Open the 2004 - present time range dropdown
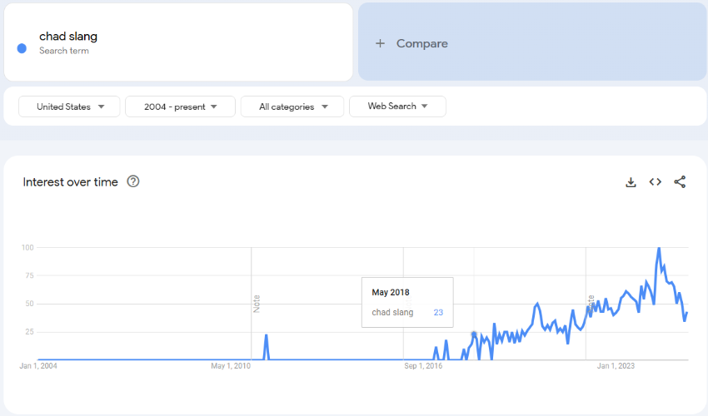708x416 pixels. coord(180,106)
